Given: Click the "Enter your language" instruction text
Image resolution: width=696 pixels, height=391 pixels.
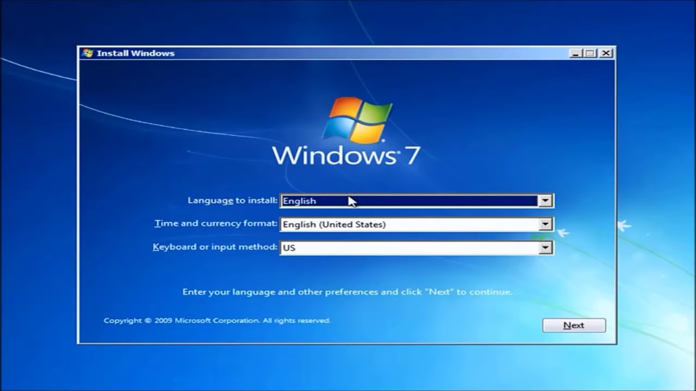Looking at the screenshot, I should coord(347,292).
